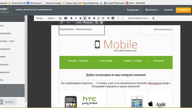Click Контакты menu link
This screenshot has width=192, height=108.
point(159,61)
